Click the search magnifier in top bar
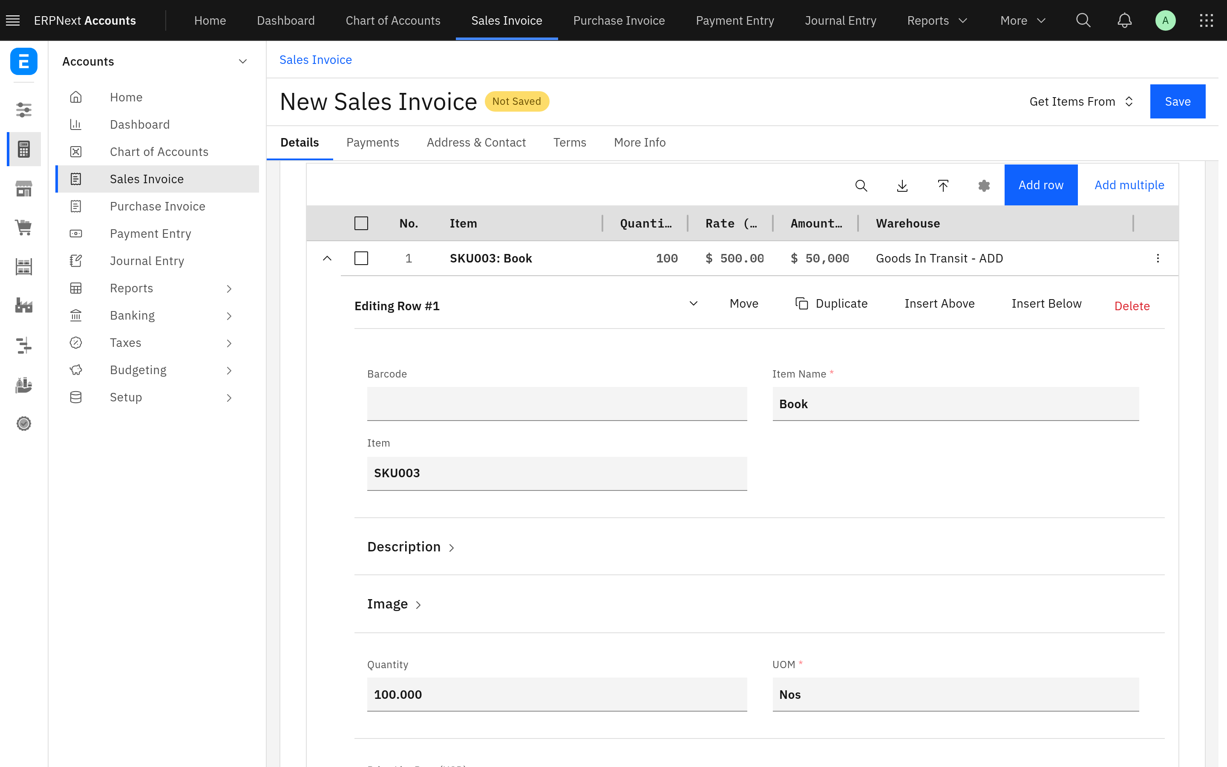 (1083, 20)
